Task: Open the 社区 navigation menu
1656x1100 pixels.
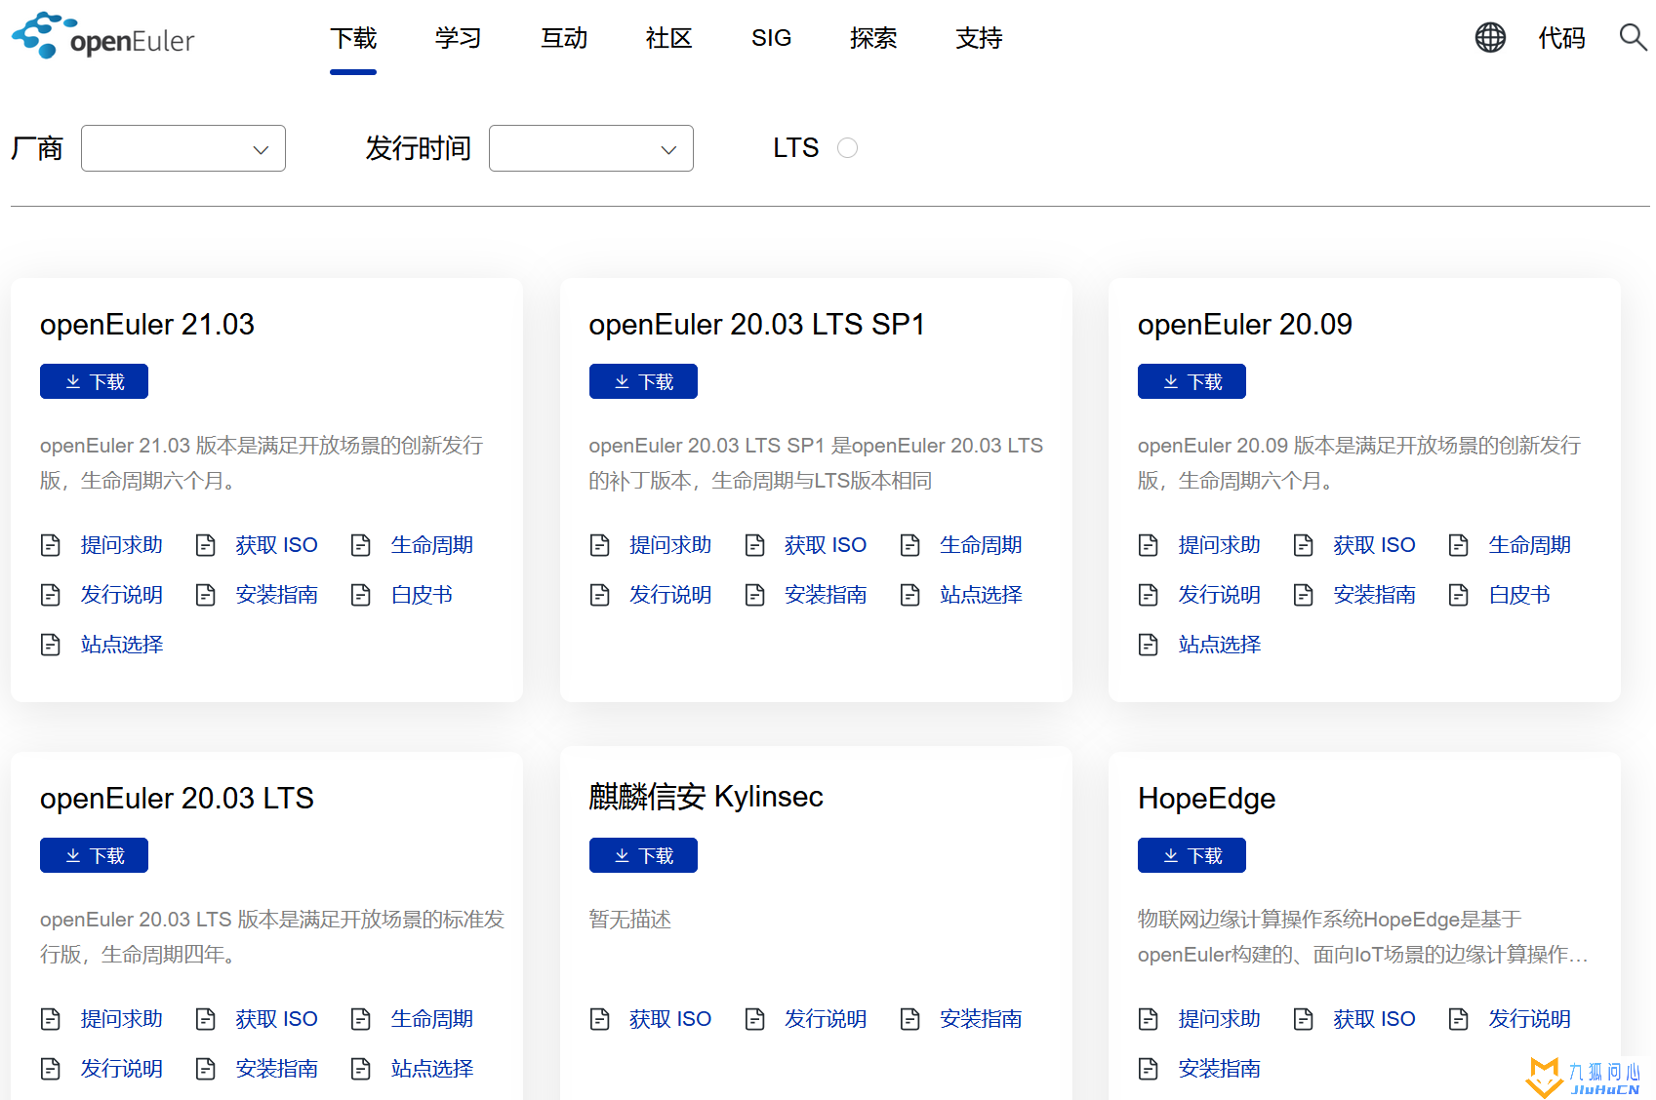Action: (x=669, y=38)
